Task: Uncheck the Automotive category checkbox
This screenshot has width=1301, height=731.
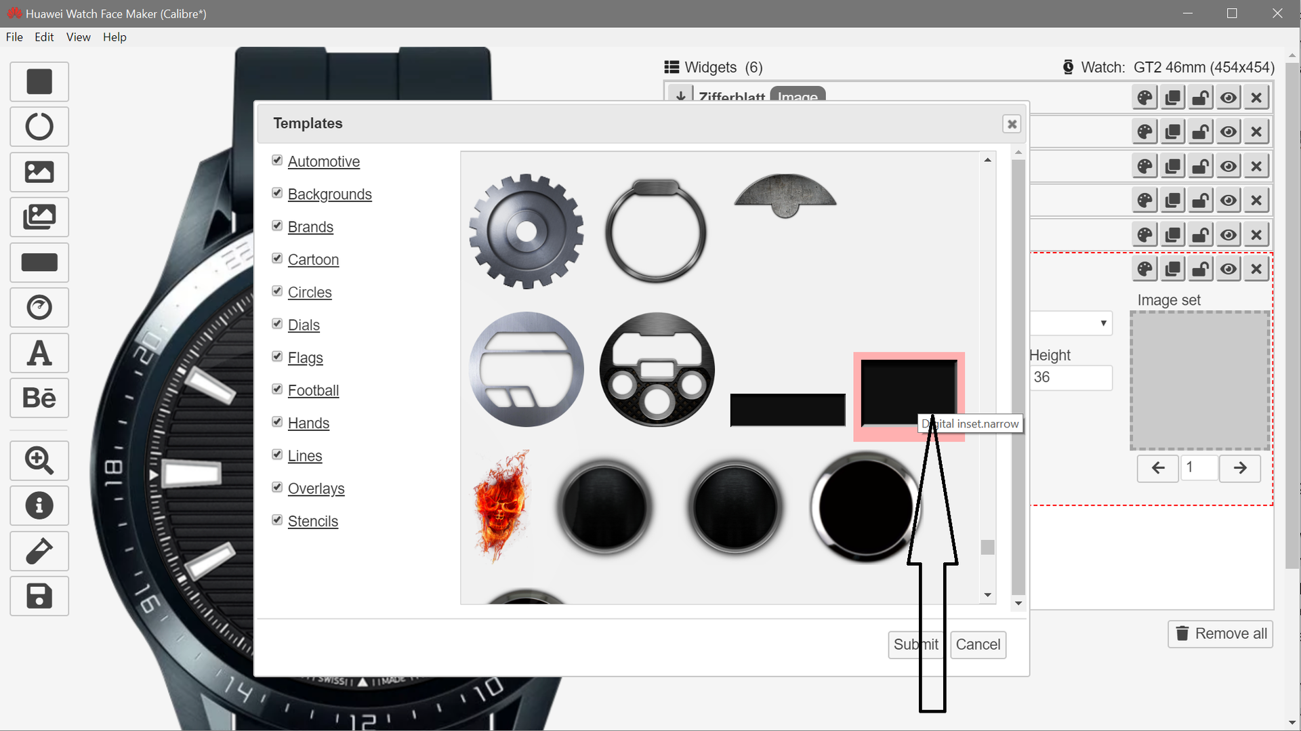Action: click(277, 160)
